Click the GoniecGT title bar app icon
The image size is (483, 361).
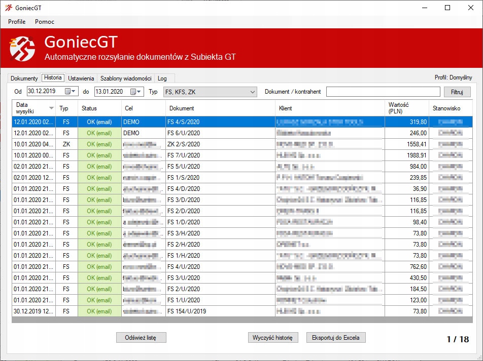pyautogui.click(x=8, y=8)
